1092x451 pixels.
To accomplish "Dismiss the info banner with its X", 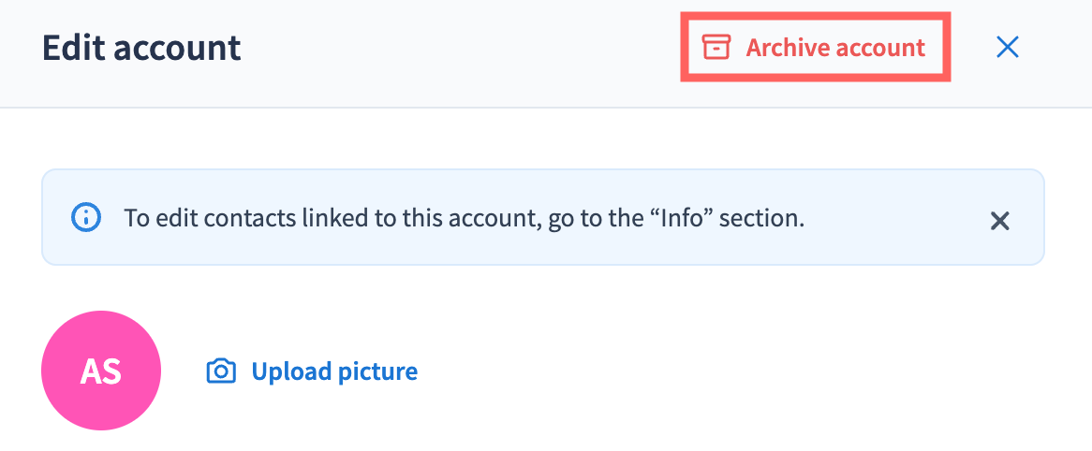I will 1000,221.
